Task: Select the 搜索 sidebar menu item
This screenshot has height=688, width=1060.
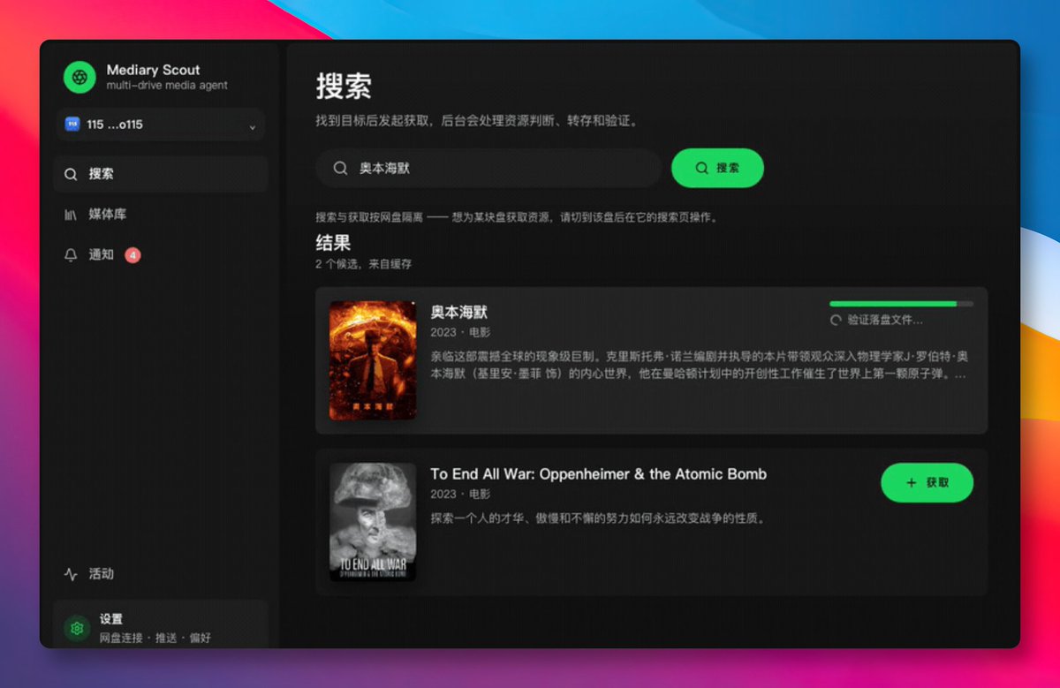Action: (x=161, y=174)
